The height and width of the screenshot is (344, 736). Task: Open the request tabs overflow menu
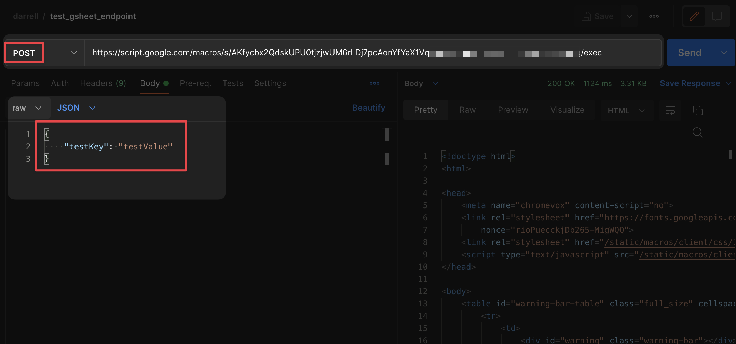[374, 83]
